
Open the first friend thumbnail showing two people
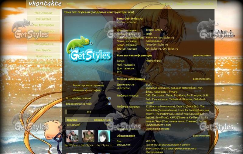(72, 136)
